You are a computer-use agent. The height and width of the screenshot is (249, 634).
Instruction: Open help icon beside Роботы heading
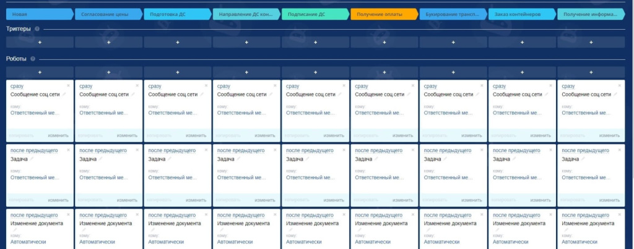click(x=33, y=59)
